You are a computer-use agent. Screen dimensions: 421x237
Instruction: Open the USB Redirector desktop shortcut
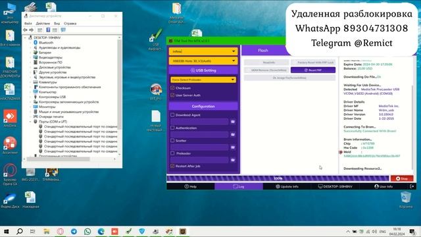pyautogui.click(x=155, y=40)
